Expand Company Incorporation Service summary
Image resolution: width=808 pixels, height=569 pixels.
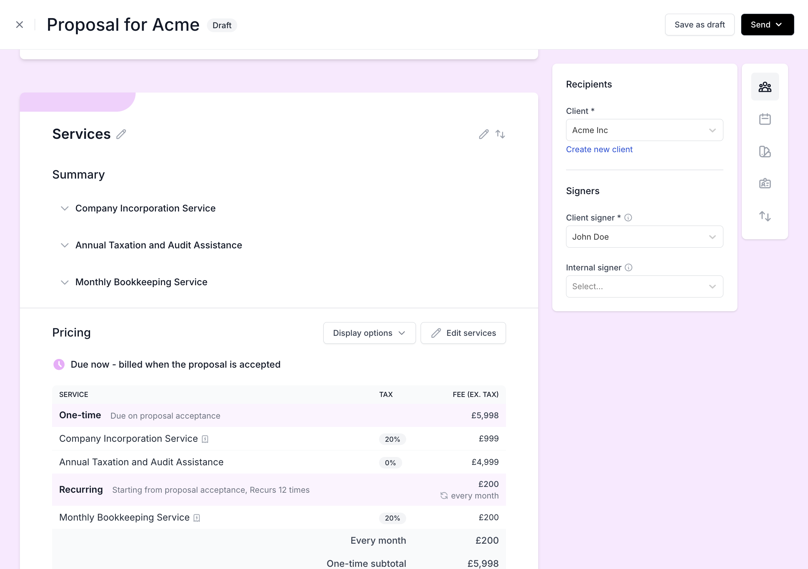pos(65,209)
